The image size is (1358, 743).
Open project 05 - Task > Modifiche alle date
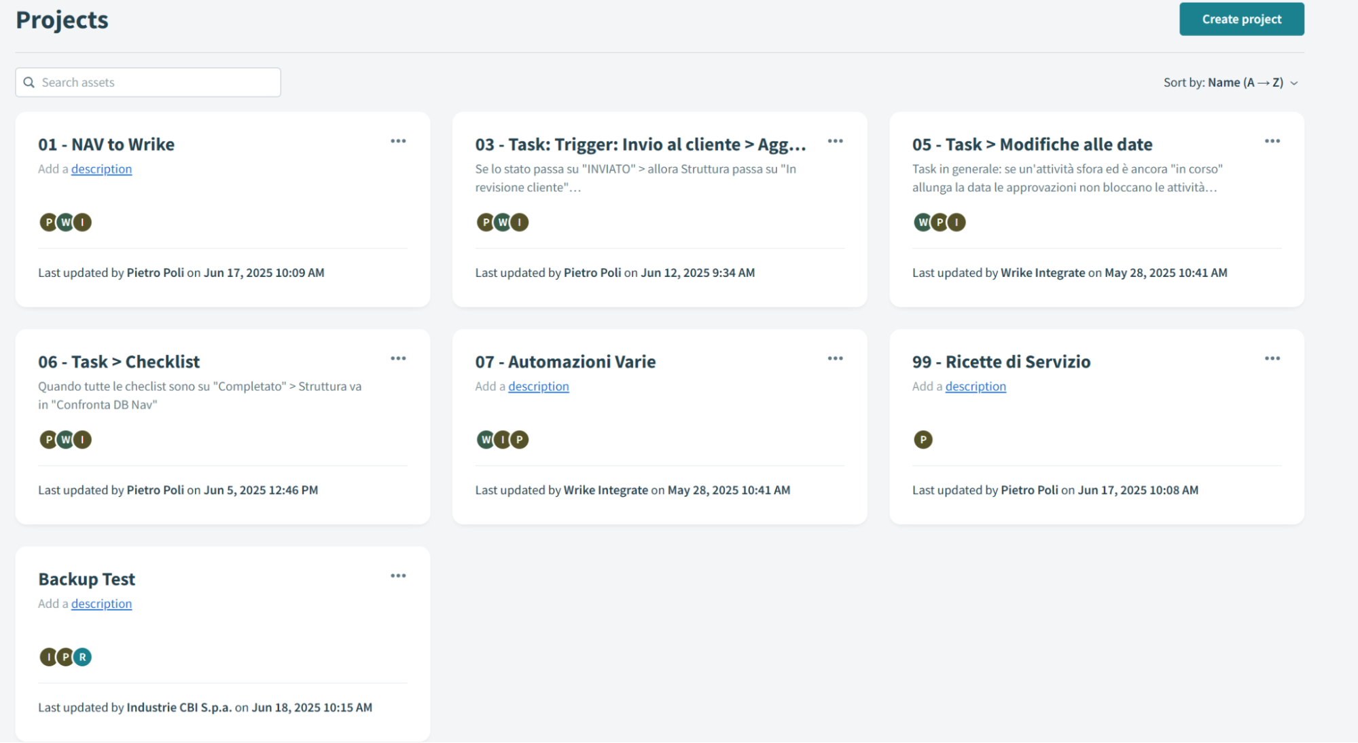coord(1032,145)
